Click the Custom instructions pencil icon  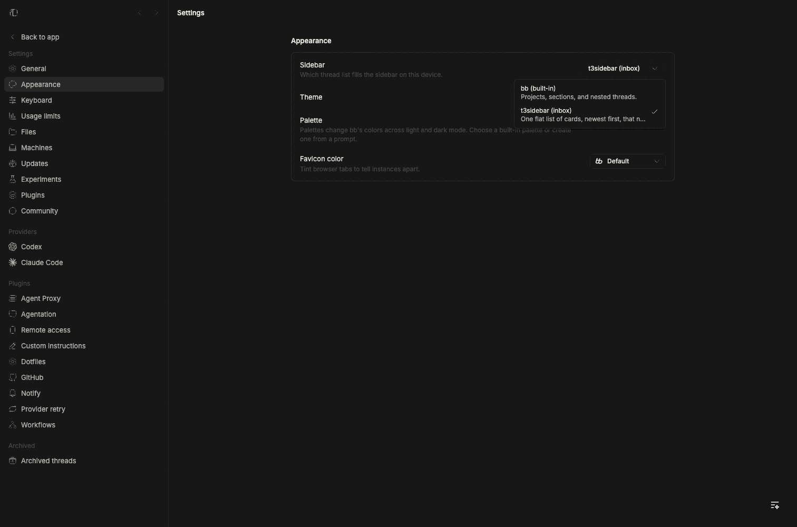[13, 346]
